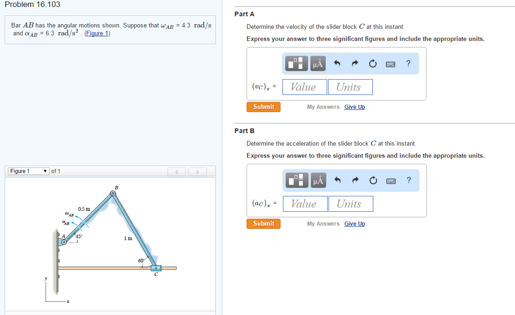This screenshot has width=515, height=315.
Task: Undo the entry in Part B toolbar
Action: (336, 181)
